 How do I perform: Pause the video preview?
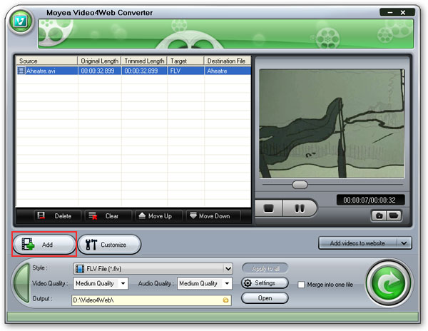click(300, 208)
